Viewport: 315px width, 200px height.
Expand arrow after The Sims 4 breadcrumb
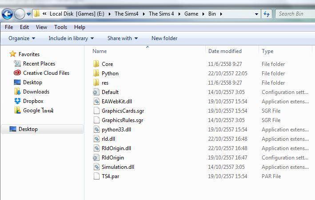[179, 14]
